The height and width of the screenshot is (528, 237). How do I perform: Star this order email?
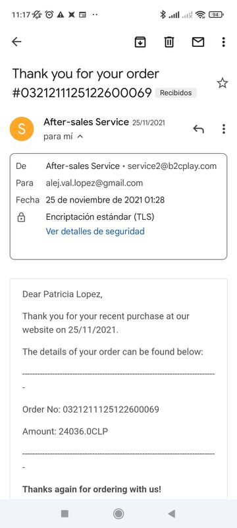[223, 83]
